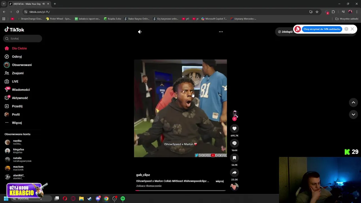361x203 pixels.
Task: Click the address bar URL
Action: point(39,12)
